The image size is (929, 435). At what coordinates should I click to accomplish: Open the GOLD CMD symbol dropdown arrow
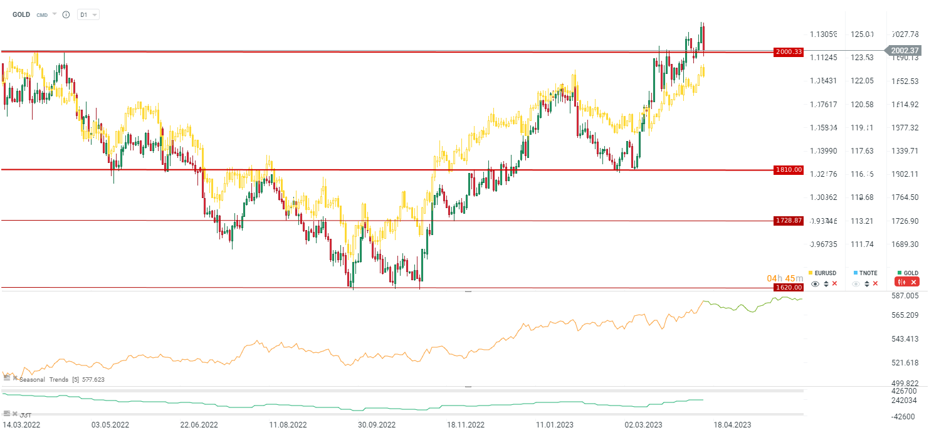click(x=55, y=14)
